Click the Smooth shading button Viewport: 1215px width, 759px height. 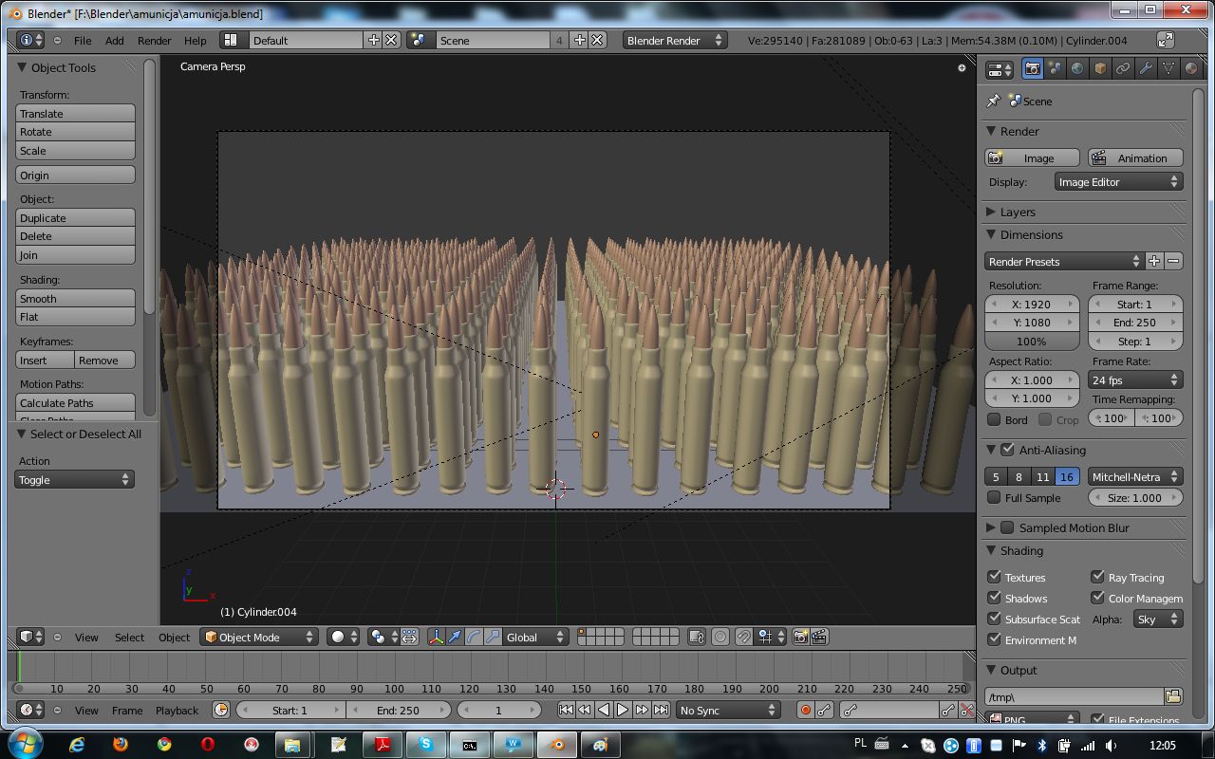76,298
